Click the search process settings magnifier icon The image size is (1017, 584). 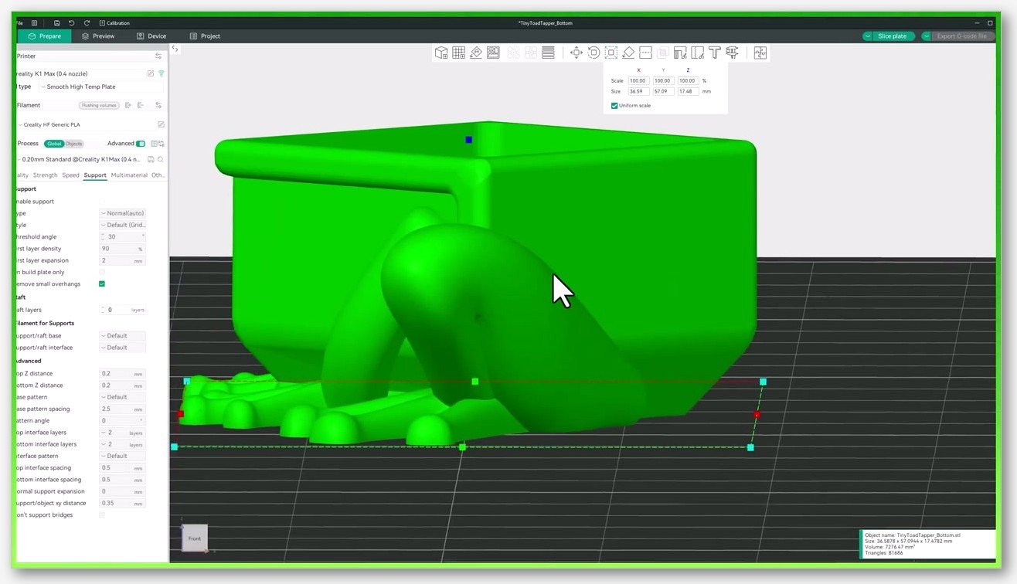point(161,159)
